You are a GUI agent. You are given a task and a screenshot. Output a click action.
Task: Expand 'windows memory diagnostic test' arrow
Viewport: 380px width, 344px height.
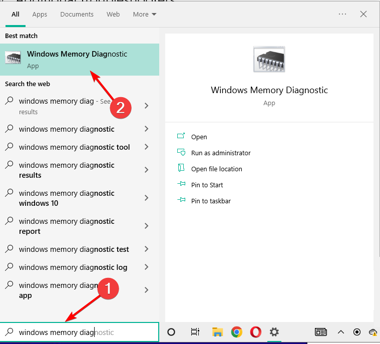click(146, 249)
